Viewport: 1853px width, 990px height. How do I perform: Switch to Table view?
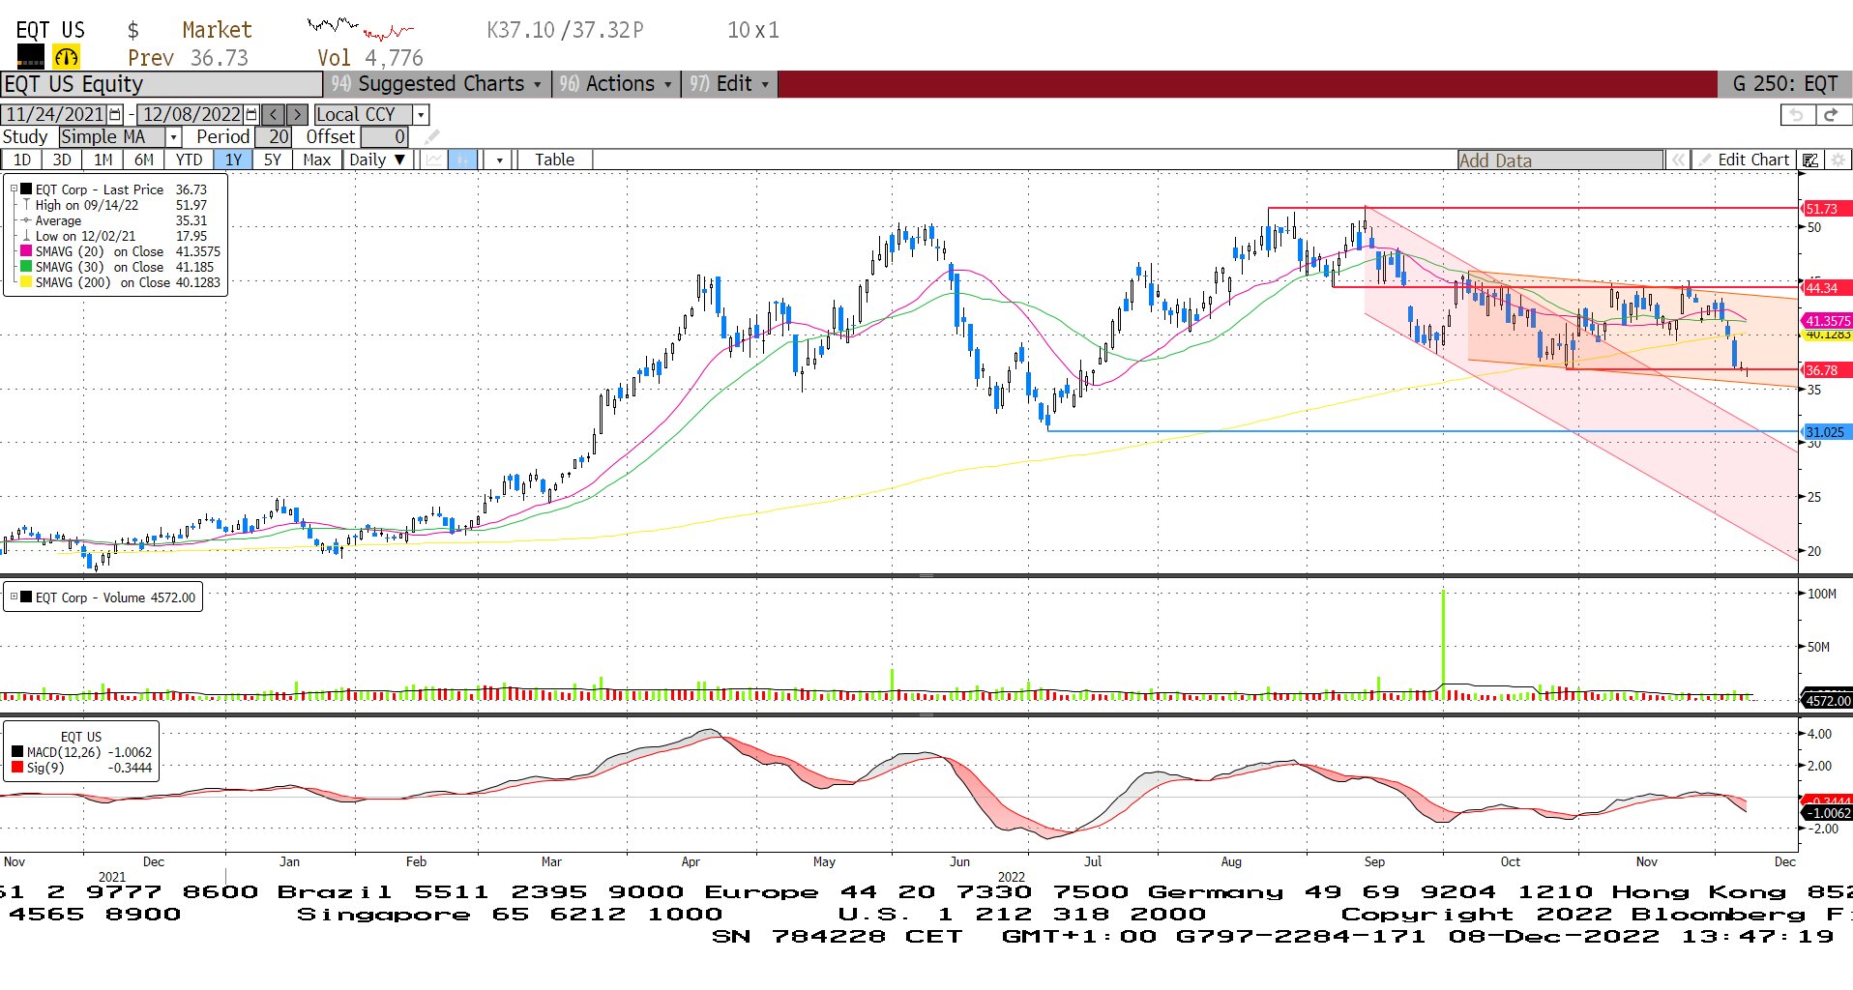point(554,160)
